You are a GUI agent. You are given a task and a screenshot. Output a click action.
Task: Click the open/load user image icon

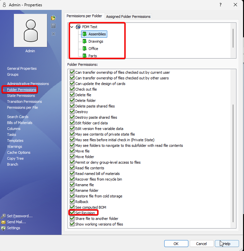click(53, 18)
